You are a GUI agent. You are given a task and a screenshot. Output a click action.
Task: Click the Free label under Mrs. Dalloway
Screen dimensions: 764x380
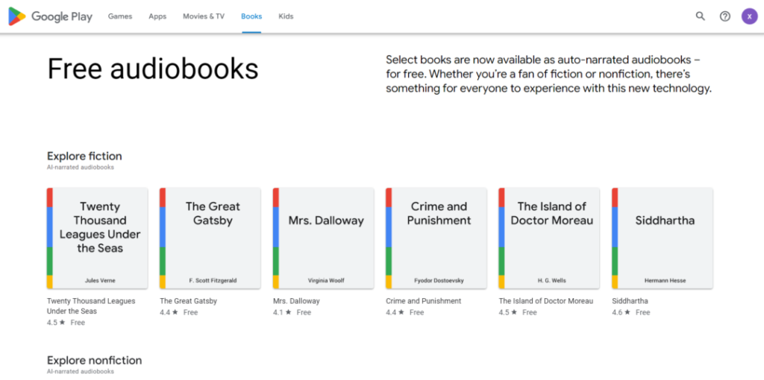304,312
